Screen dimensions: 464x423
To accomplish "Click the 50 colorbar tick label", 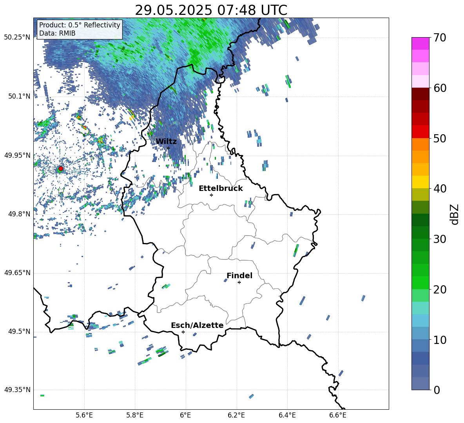I will tap(440, 139).
